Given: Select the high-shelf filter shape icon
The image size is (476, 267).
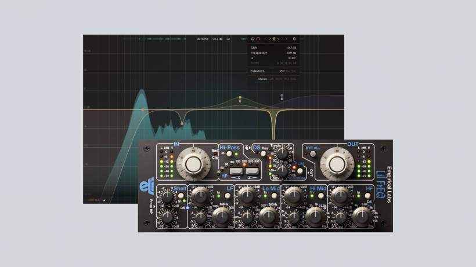Looking at the screenshot, I should (278, 39).
